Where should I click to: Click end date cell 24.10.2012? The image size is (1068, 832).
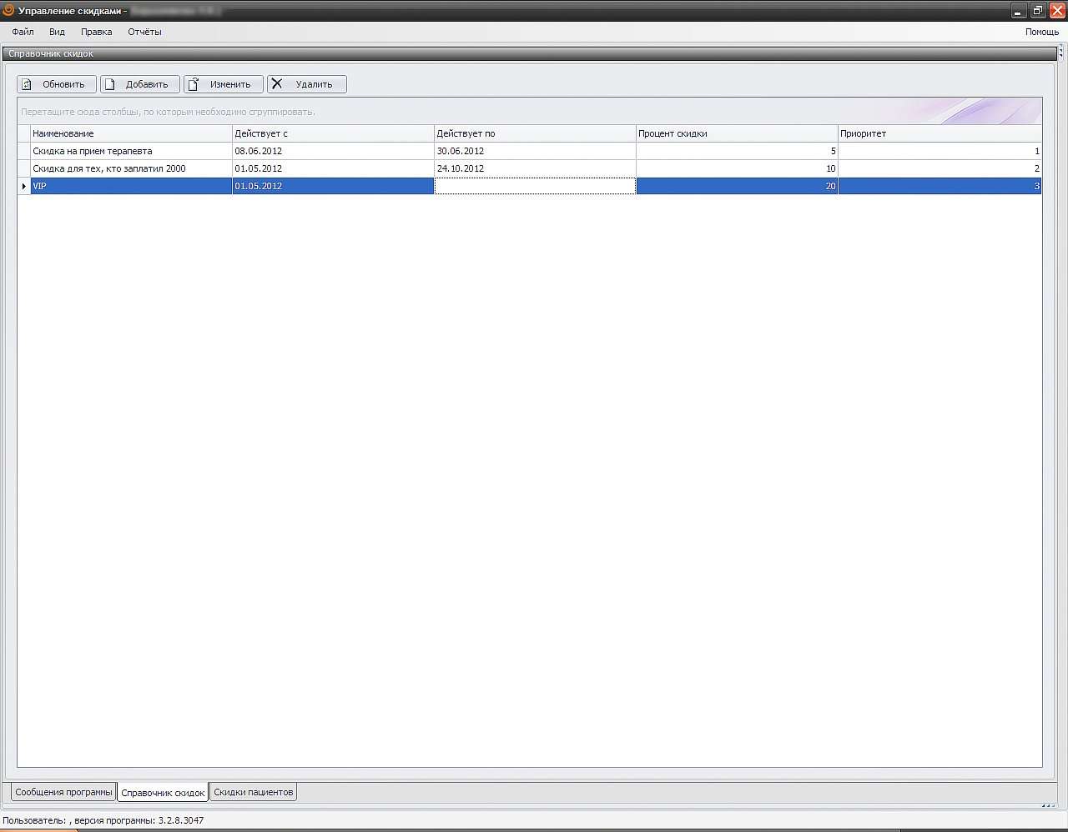pyautogui.click(x=535, y=168)
